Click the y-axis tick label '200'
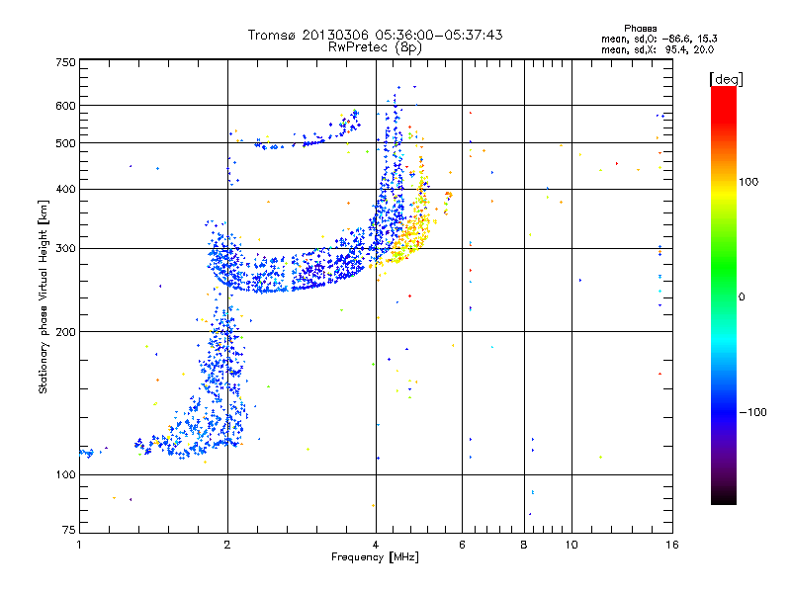791x593 pixels. coord(65,332)
